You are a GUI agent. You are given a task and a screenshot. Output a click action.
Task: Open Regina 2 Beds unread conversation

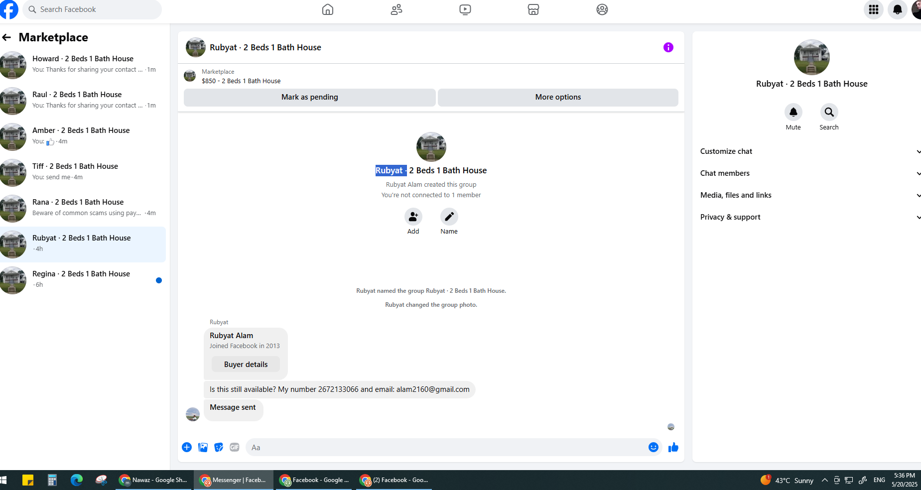(83, 280)
